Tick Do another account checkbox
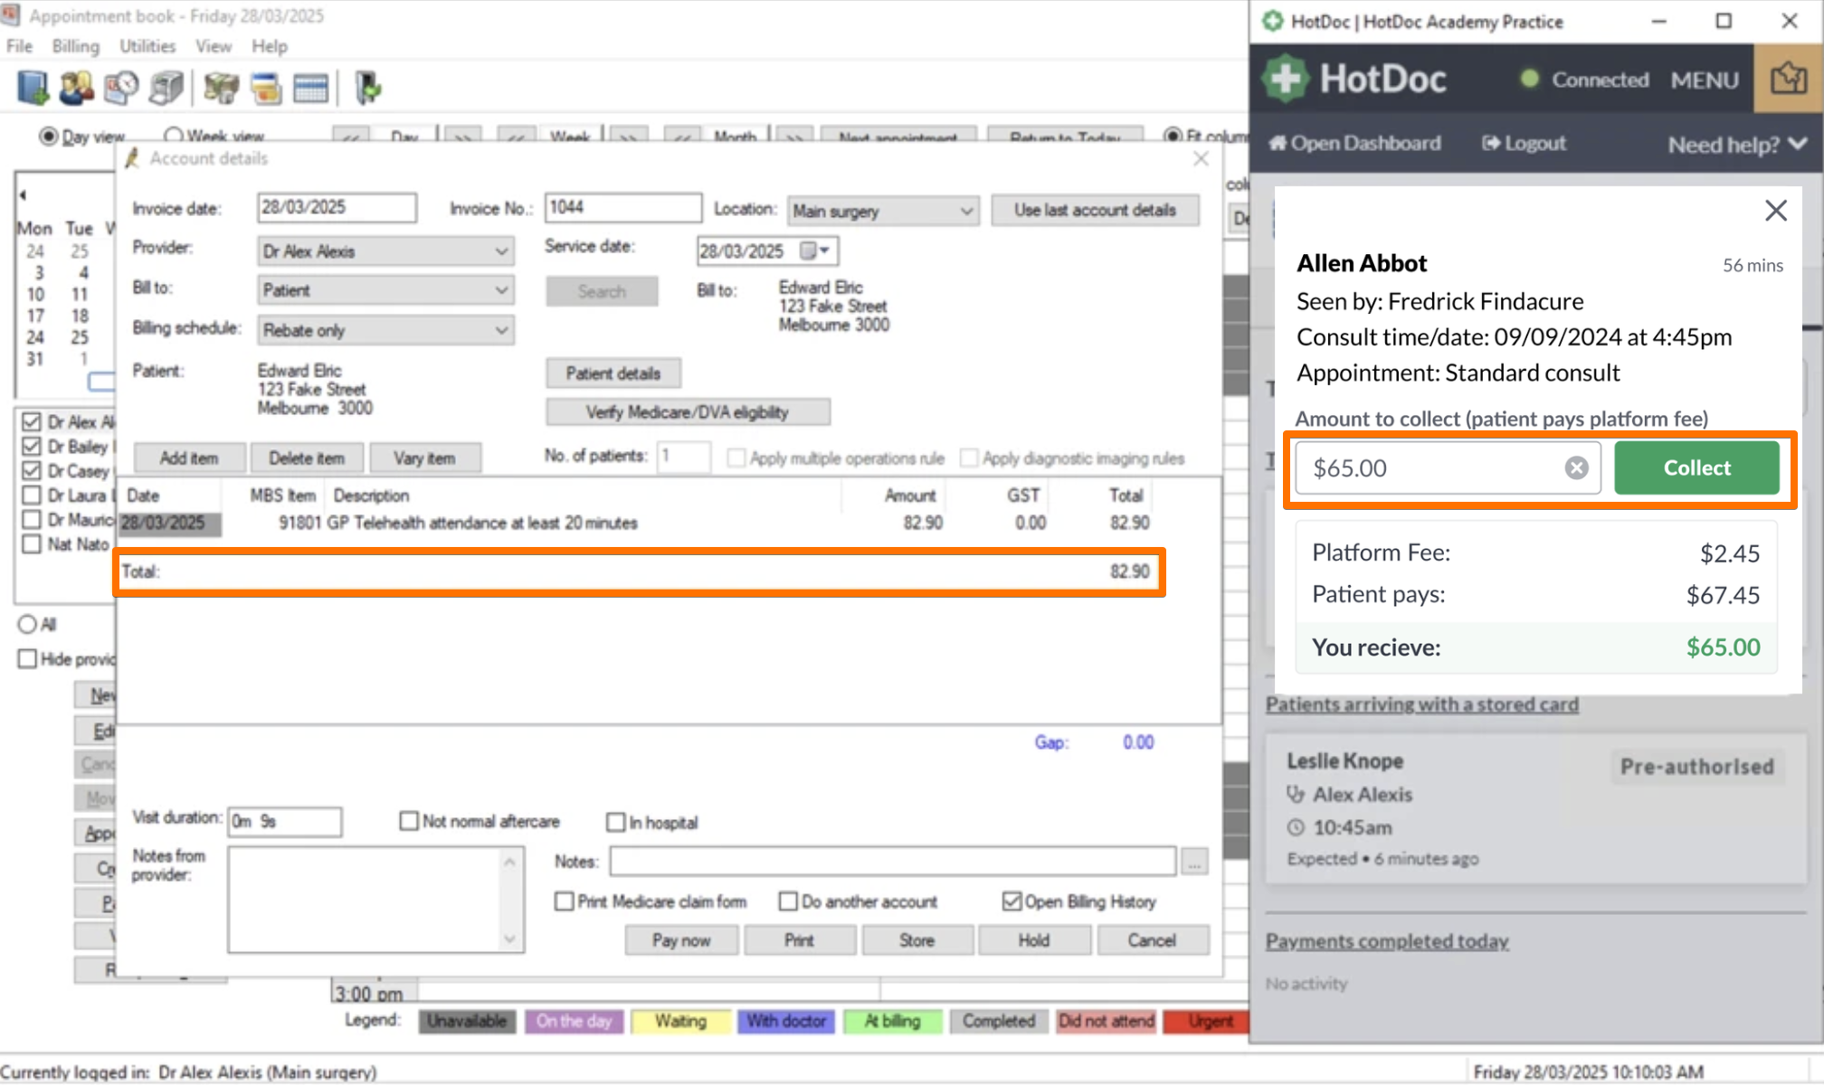This screenshot has width=1824, height=1085. [x=788, y=901]
